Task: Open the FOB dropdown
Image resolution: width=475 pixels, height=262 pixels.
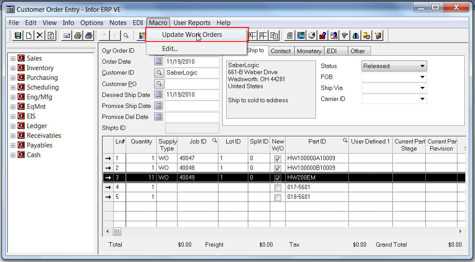Action: (x=422, y=77)
